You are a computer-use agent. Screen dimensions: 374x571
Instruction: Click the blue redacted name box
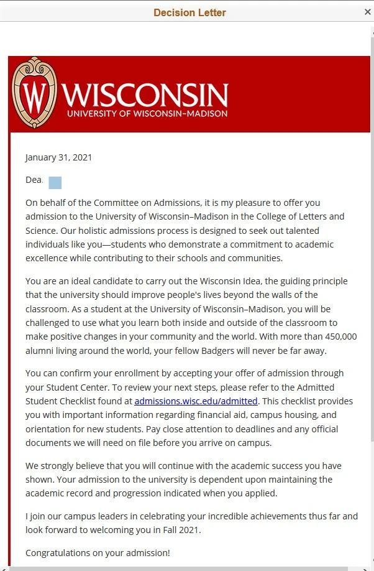pos(55,182)
